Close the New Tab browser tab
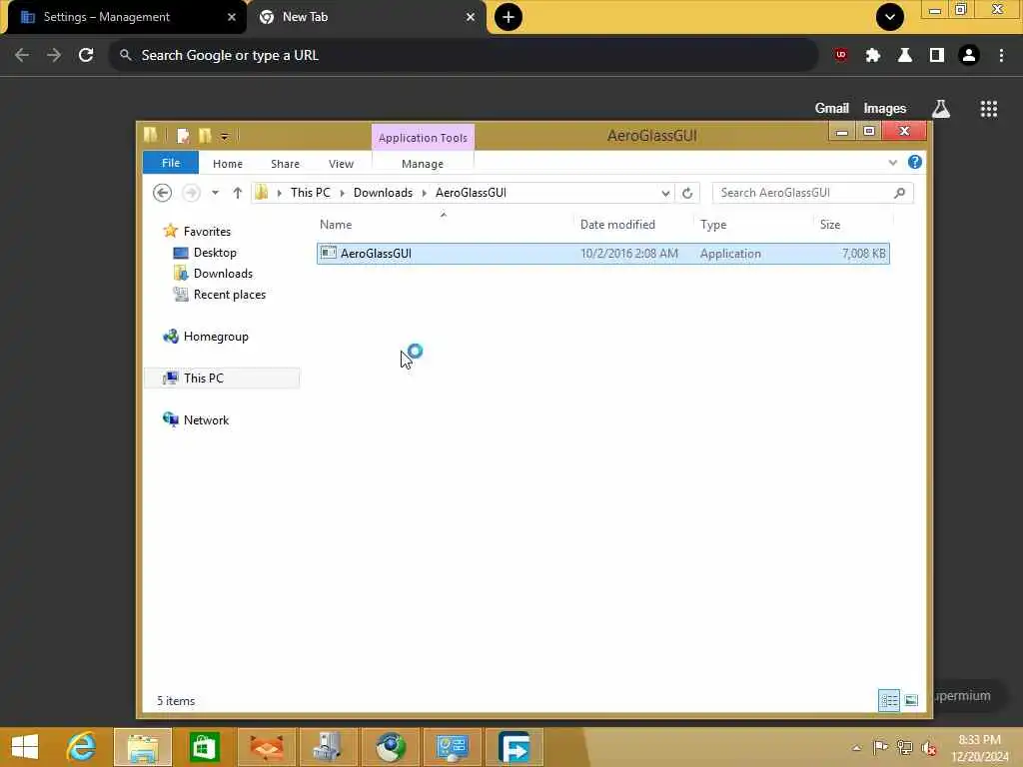 [471, 17]
